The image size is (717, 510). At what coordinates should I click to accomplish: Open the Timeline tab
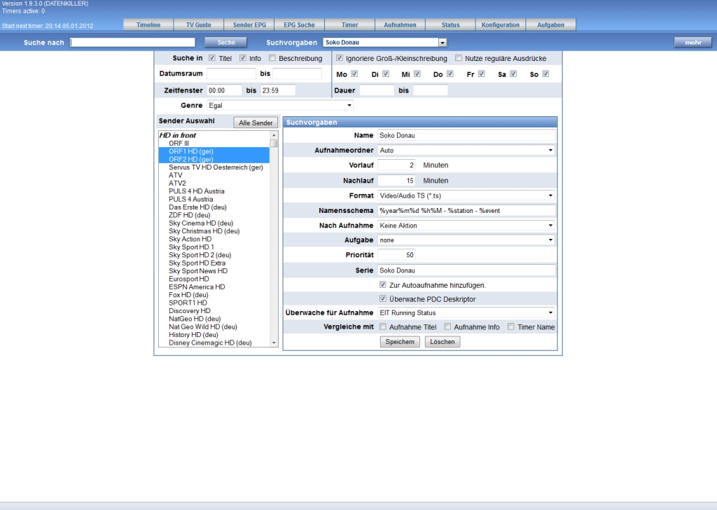[x=148, y=25]
